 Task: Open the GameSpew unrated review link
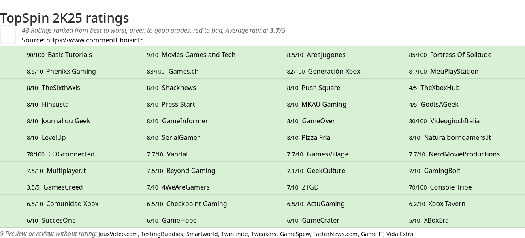pos(295,234)
